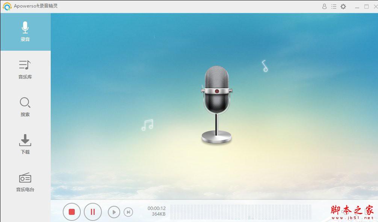The height and width of the screenshot is (222, 378).
Task: Open the task list icon
Action: coord(334,6)
